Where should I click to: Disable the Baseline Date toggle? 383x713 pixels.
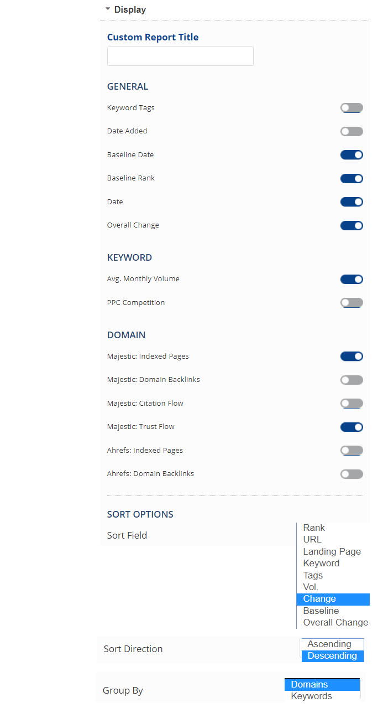coord(351,155)
